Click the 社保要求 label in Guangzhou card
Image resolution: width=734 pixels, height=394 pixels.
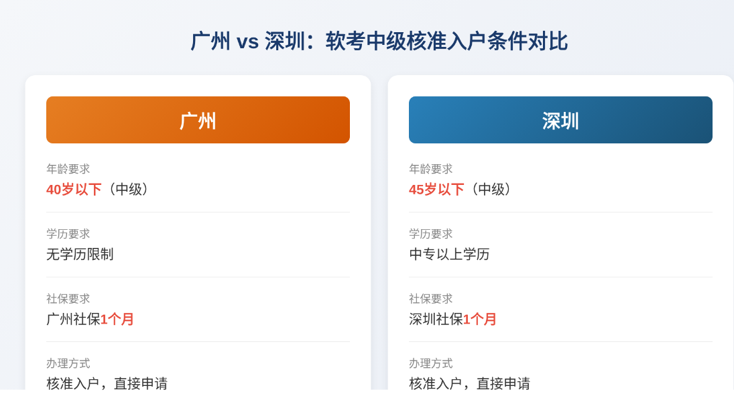tap(68, 299)
